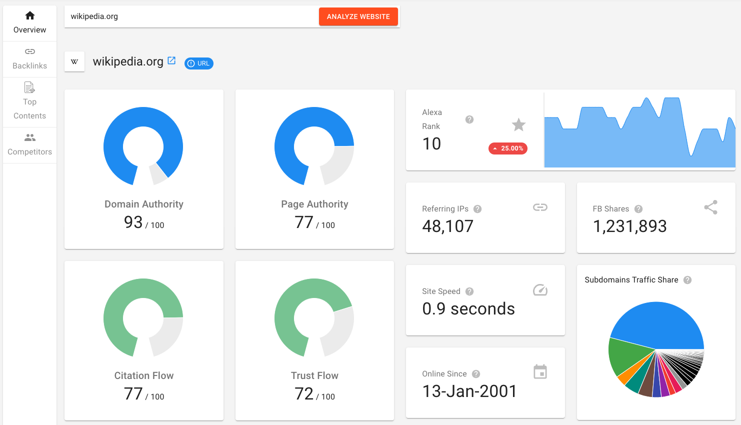Click the share icon in FB Shares card

710,207
